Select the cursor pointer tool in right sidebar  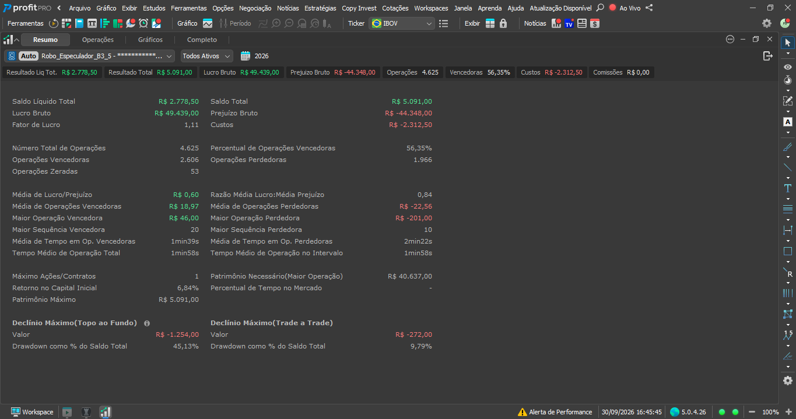tap(788, 43)
